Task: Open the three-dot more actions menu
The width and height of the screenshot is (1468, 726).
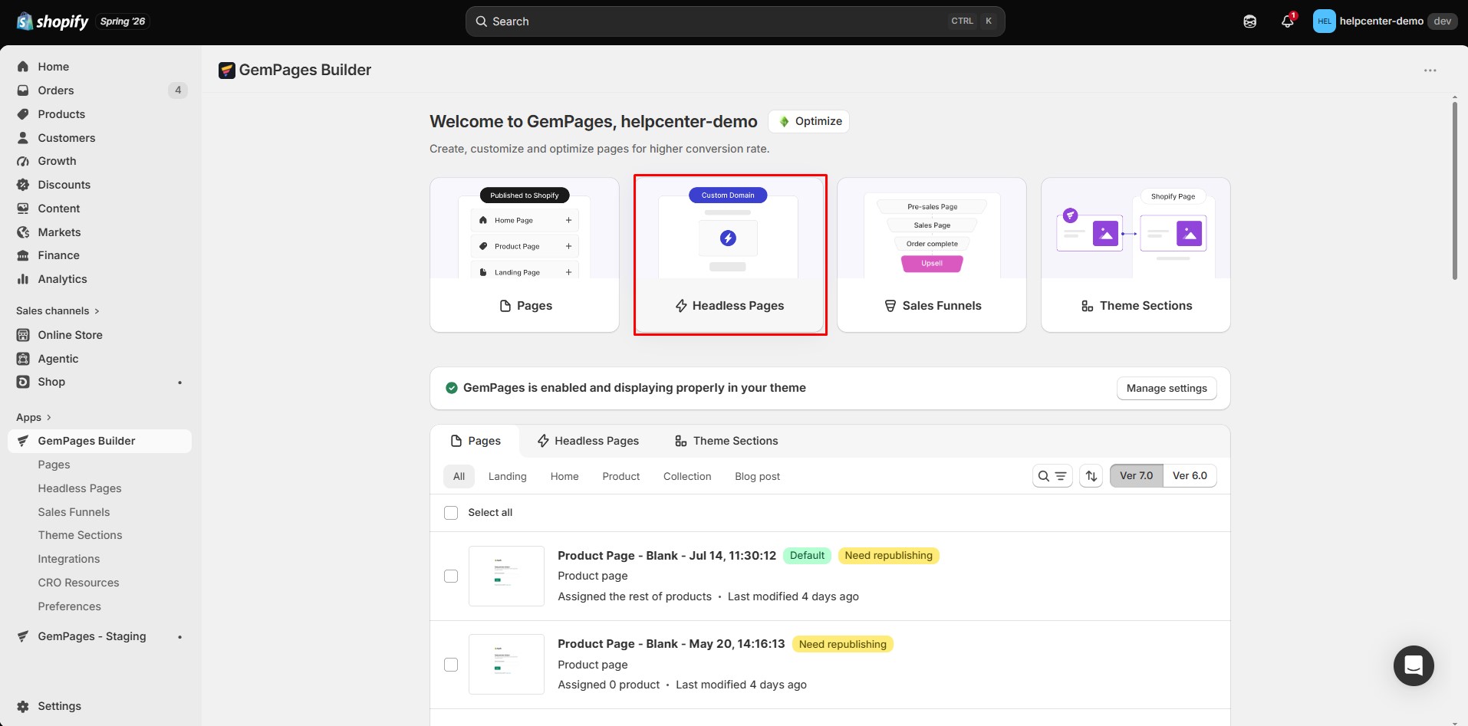Action: click(1430, 71)
